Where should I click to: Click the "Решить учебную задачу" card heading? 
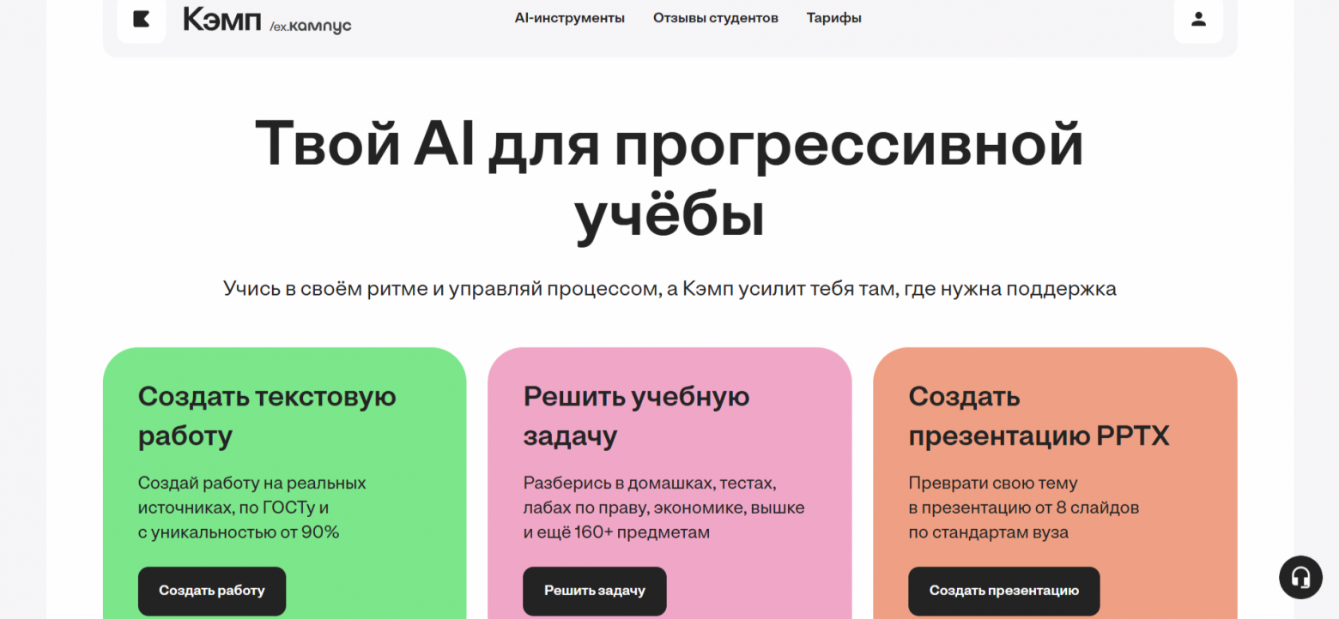(636, 416)
